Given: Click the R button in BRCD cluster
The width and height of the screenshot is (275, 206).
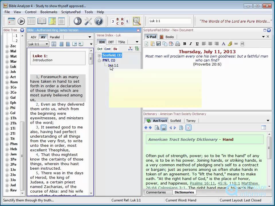Looking at the screenshot, I should click(122, 19).
